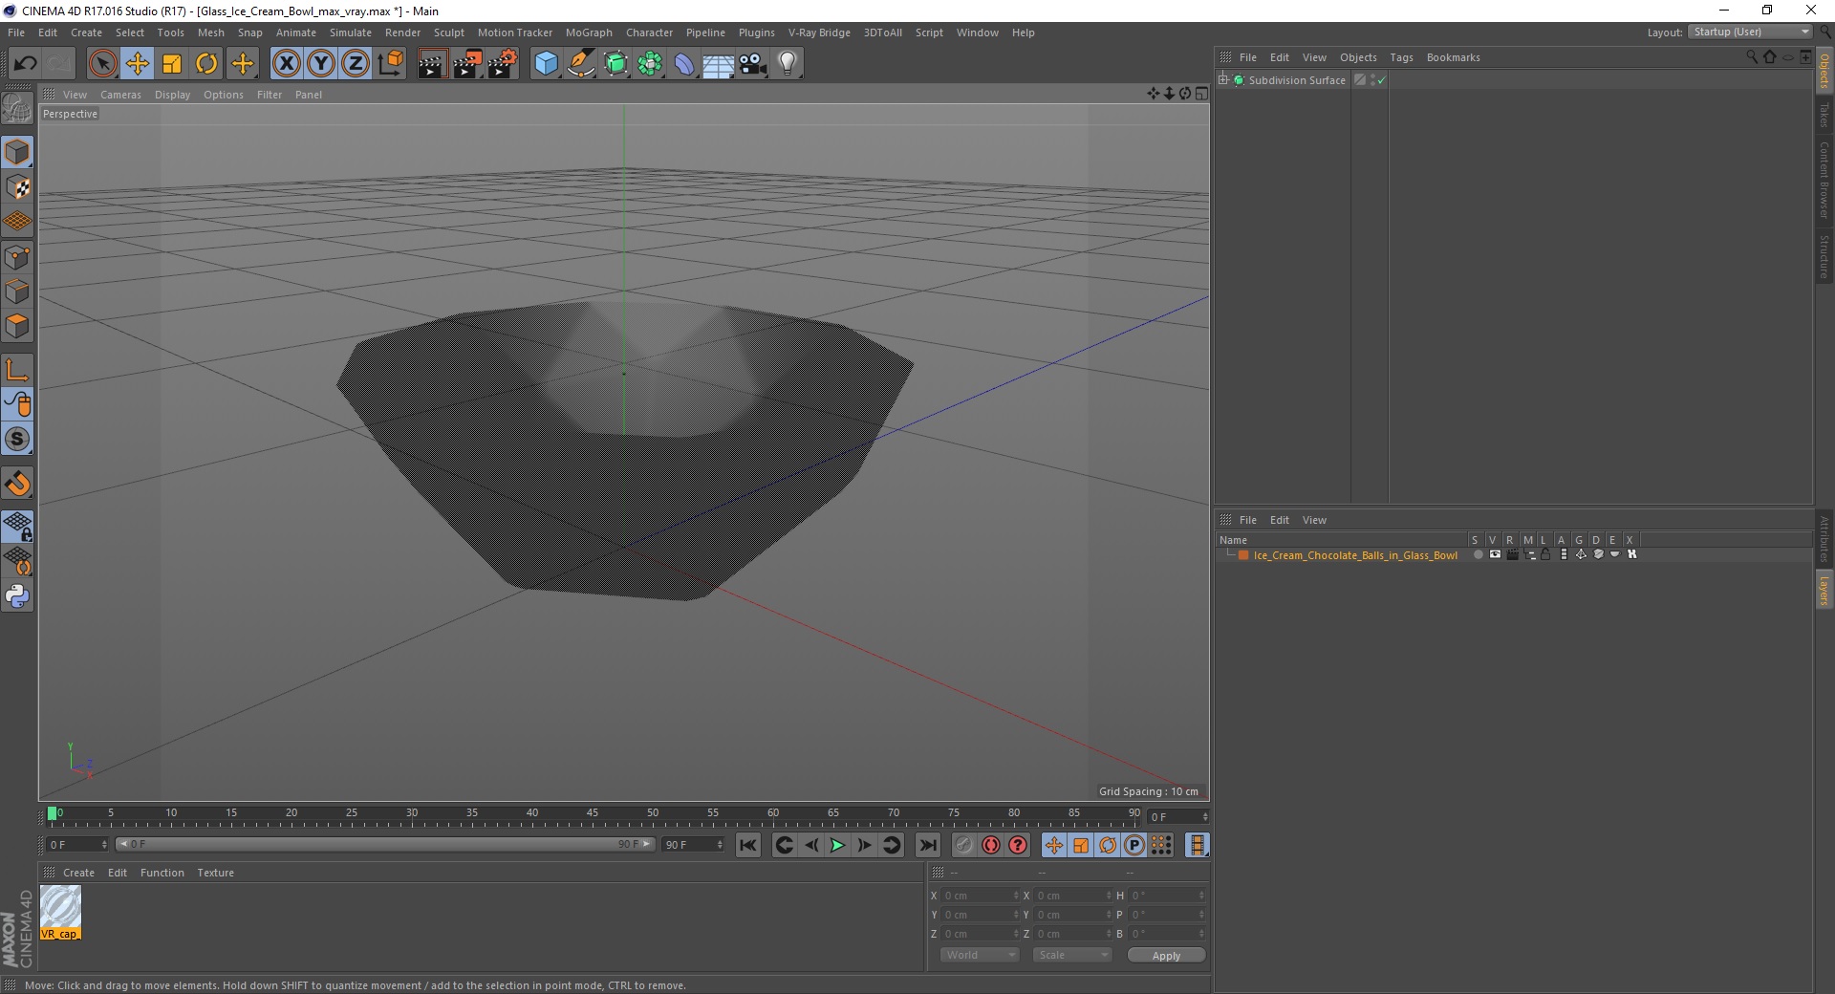Enable Axis mode
This screenshot has width=1835, height=994.
[x=17, y=370]
